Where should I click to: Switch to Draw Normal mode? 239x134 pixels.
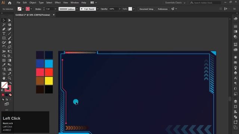(x=3, y=99)
